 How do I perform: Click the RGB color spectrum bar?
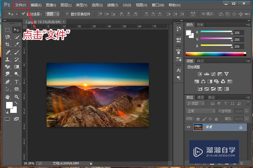pyautogui.click(x=215, y=54)
